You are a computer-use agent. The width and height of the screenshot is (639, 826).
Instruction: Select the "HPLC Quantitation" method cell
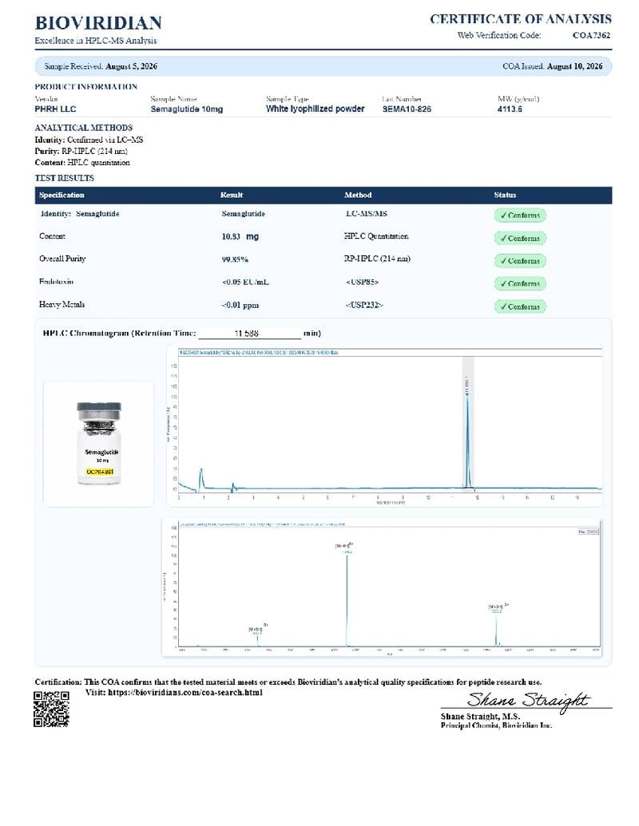click(376, 236)
